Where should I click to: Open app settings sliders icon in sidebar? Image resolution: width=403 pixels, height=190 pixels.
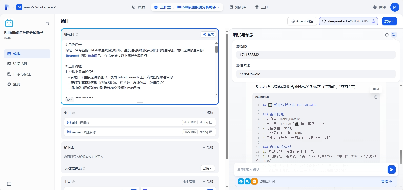coord(47,23)
